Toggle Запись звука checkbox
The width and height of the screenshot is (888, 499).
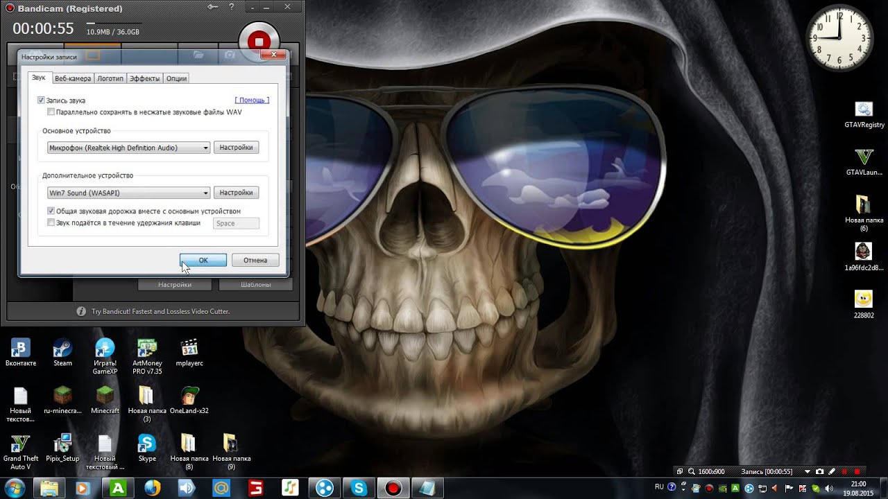tap(42, 100)
